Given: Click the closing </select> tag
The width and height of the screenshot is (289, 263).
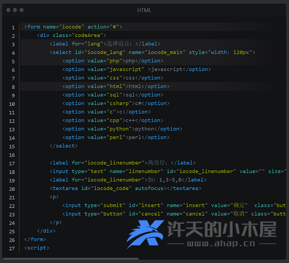Looking at the screenshot, I should pyautogui.click(x=64, y=146).
